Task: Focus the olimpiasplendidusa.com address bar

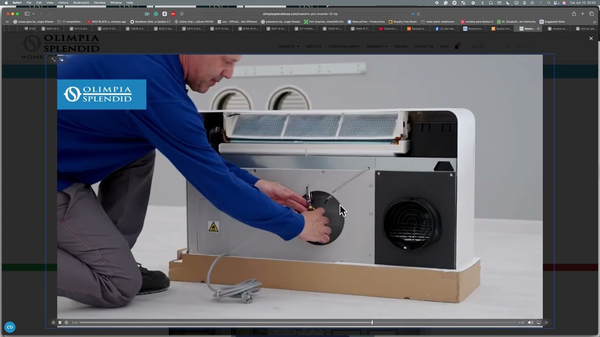Action: point(300,14)
